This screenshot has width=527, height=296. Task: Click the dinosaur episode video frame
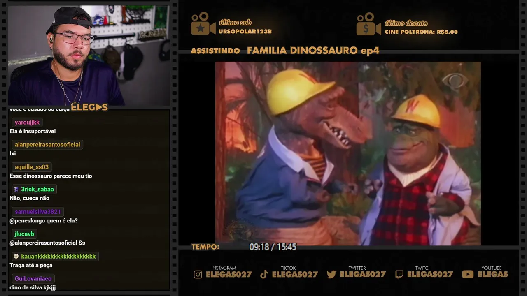[x=348, y=153]
